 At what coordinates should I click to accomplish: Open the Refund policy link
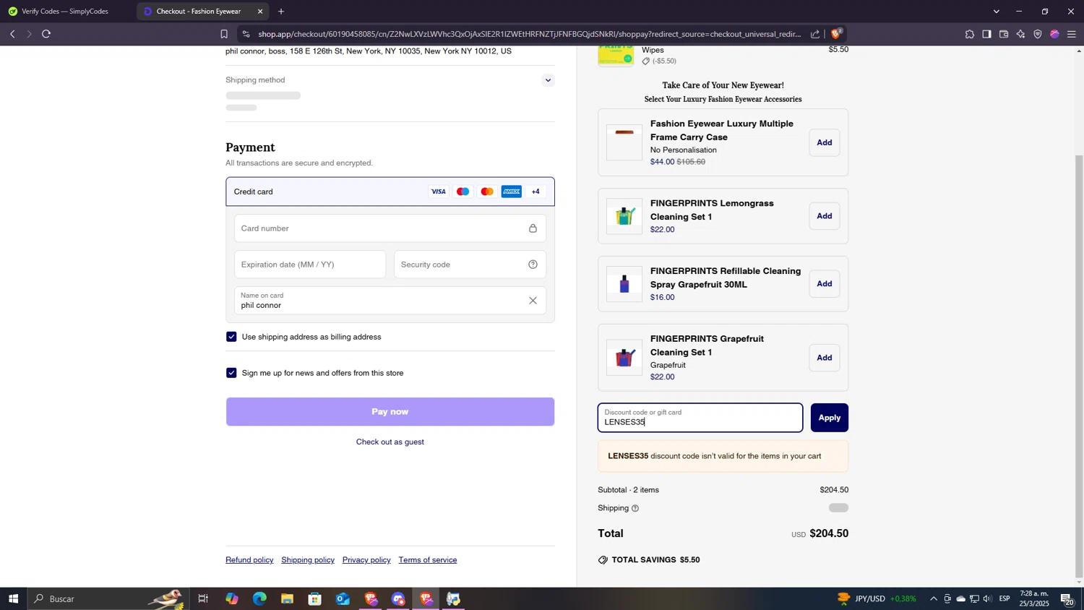249,560
